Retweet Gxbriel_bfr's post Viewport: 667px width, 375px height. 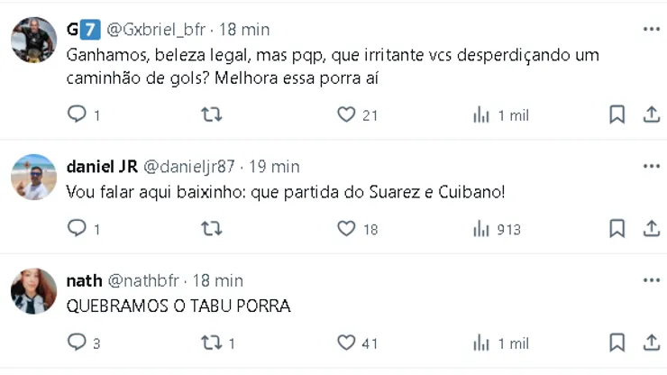(211, 114)
